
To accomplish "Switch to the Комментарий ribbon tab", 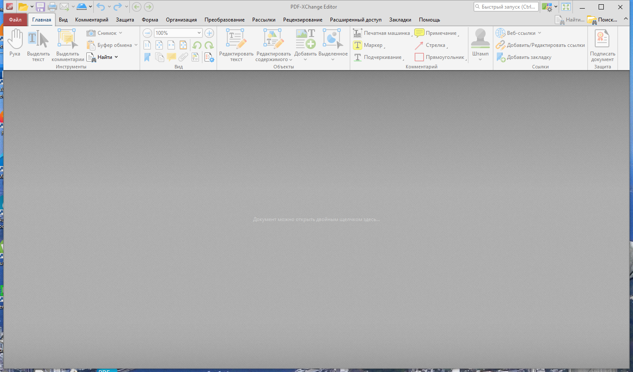I will pyautogui.click(x=92, y=20).
